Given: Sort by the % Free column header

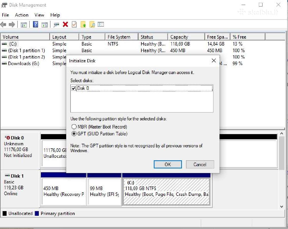Looking at the screenshot, I should (248, 37).
